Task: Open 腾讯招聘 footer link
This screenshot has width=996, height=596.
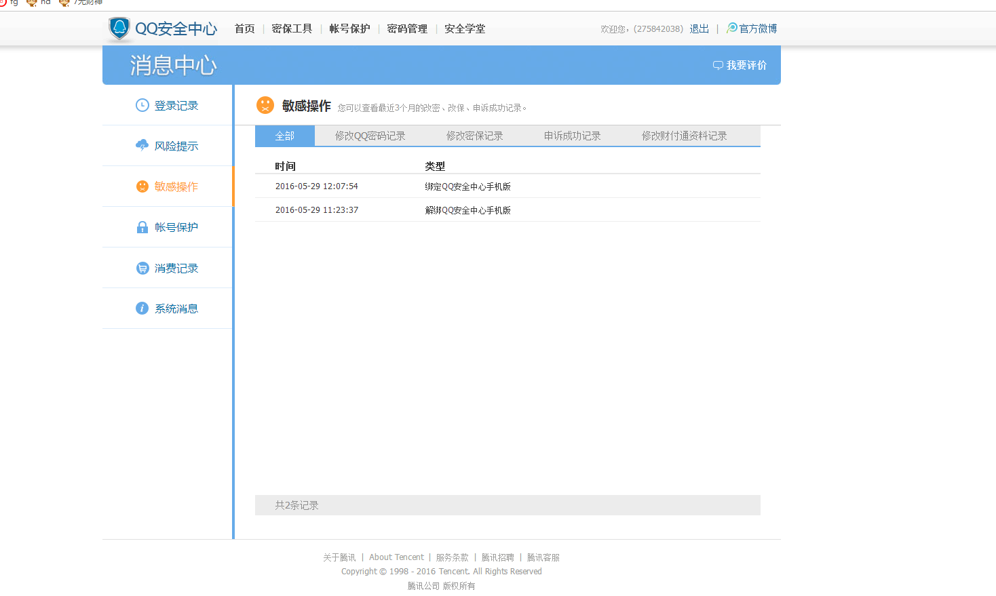Action: pyautogui.click(x=498, y=557)
